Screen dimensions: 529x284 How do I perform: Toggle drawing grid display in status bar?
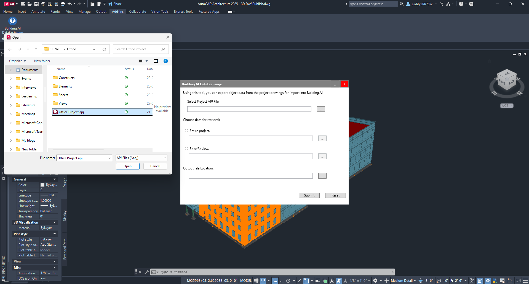click(257, 281)
